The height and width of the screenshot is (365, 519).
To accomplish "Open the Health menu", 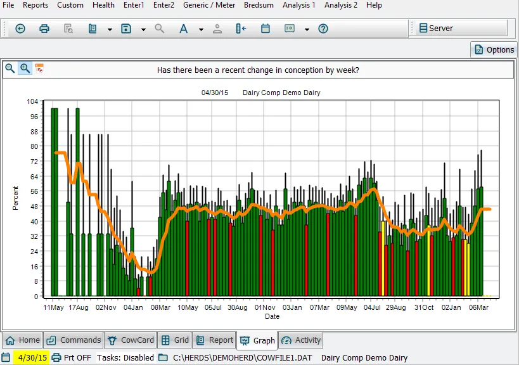I will (x=103, y=5).
